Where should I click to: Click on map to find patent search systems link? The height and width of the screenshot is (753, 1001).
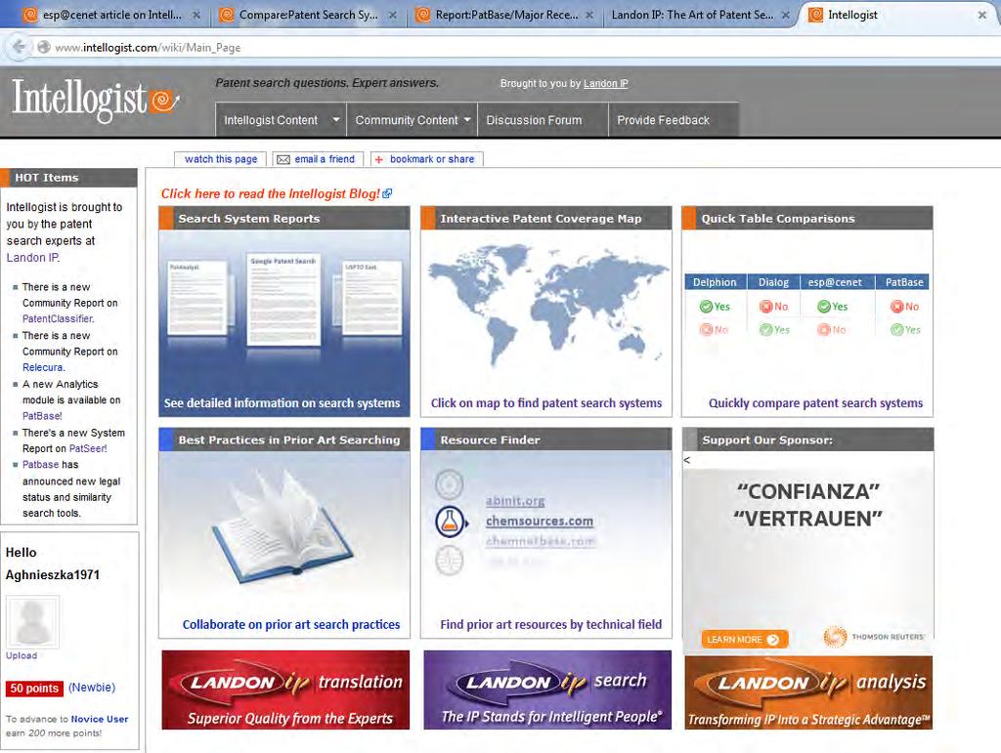pos(546,403)
